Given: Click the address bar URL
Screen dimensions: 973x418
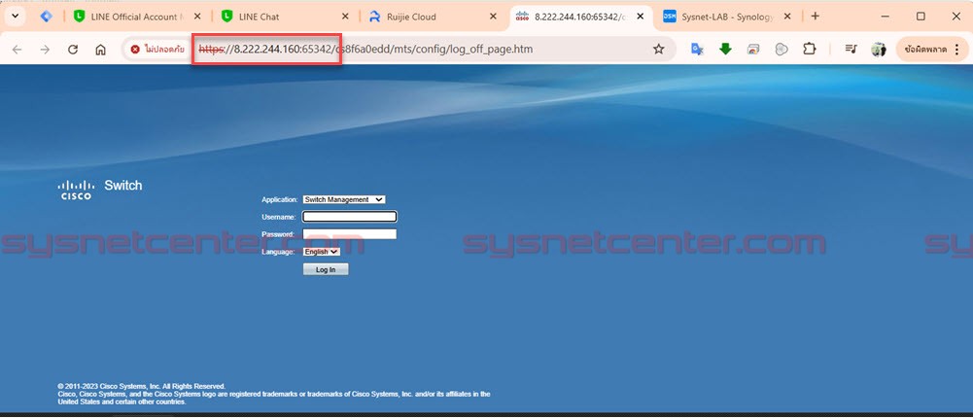Looking at the screenshot, I should pos(365,50).
